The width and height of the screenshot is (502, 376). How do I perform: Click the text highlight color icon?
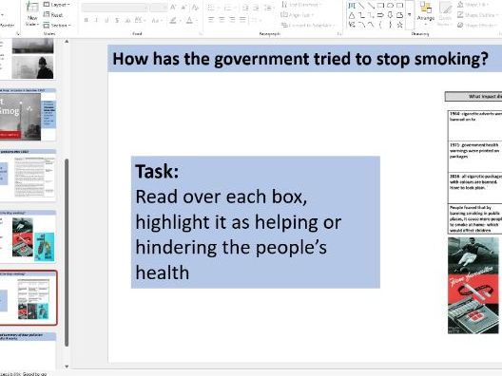click(x=173, y=21)
